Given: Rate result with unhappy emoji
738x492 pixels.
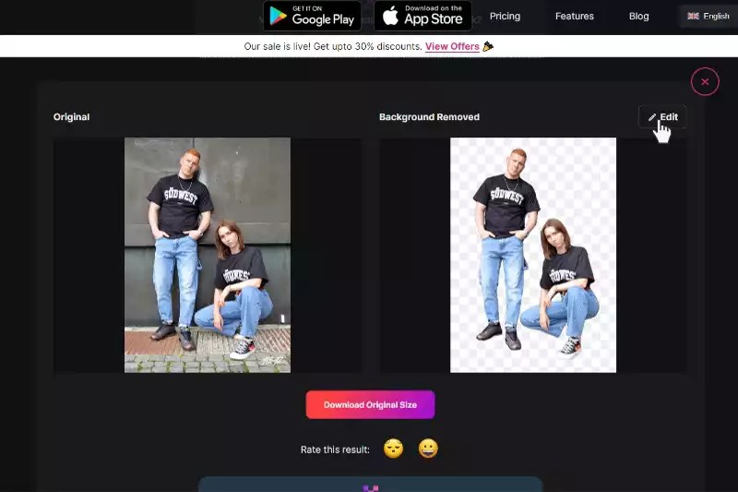Looking at the screenshot, I should (x=393, y=449).
